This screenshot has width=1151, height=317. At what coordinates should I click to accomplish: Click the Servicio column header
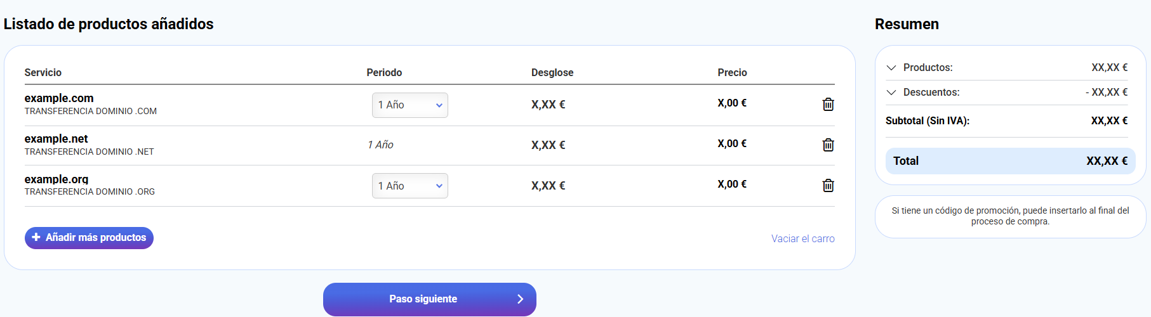pos(43,72)
